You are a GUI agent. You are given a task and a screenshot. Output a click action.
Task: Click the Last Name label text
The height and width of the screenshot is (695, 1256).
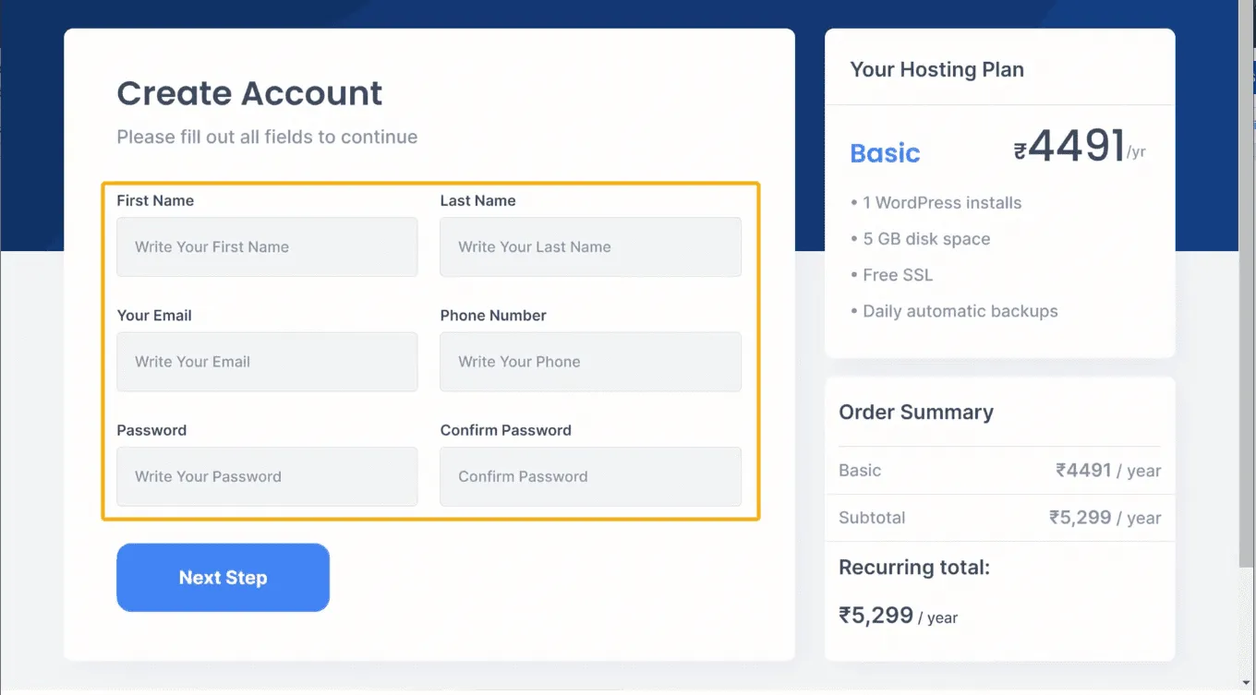pyautogui.click(x=477, y=200)
